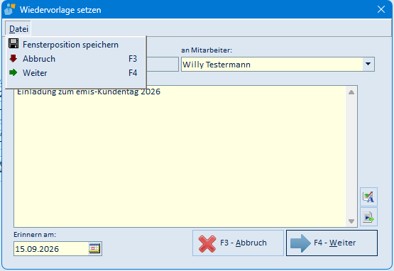394x271 pixels.
Task: Click the red down arrow Abbruch icon
Action: click(x=13, y=58)
